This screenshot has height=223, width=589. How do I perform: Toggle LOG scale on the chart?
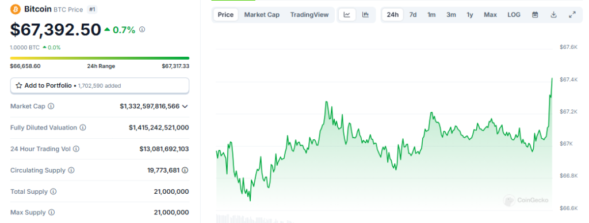[x=514, y=14]
